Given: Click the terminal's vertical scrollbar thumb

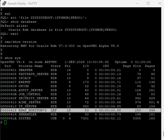Looking at the screenshot, I should point(163,133).
